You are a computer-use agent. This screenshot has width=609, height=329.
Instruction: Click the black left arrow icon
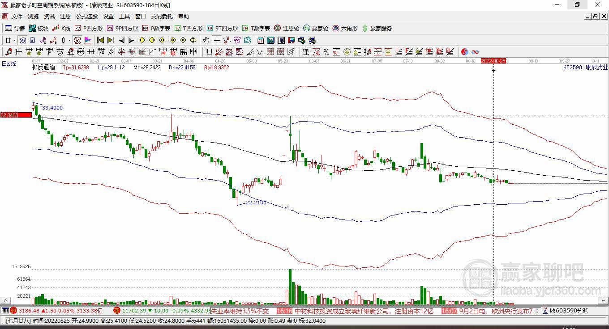click(x=121, y=40)
